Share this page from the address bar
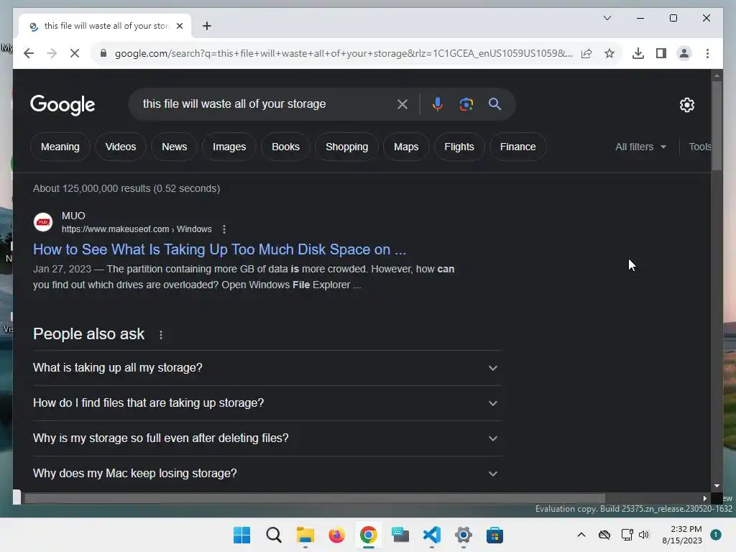Image resolution: width=736 pixels, height=552 pixels. coord(586,53)
